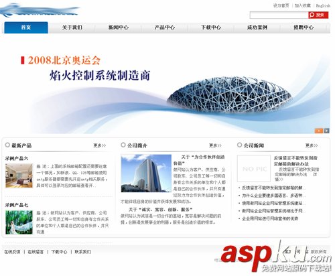Click the 设为首页 link

coord(281,5)
